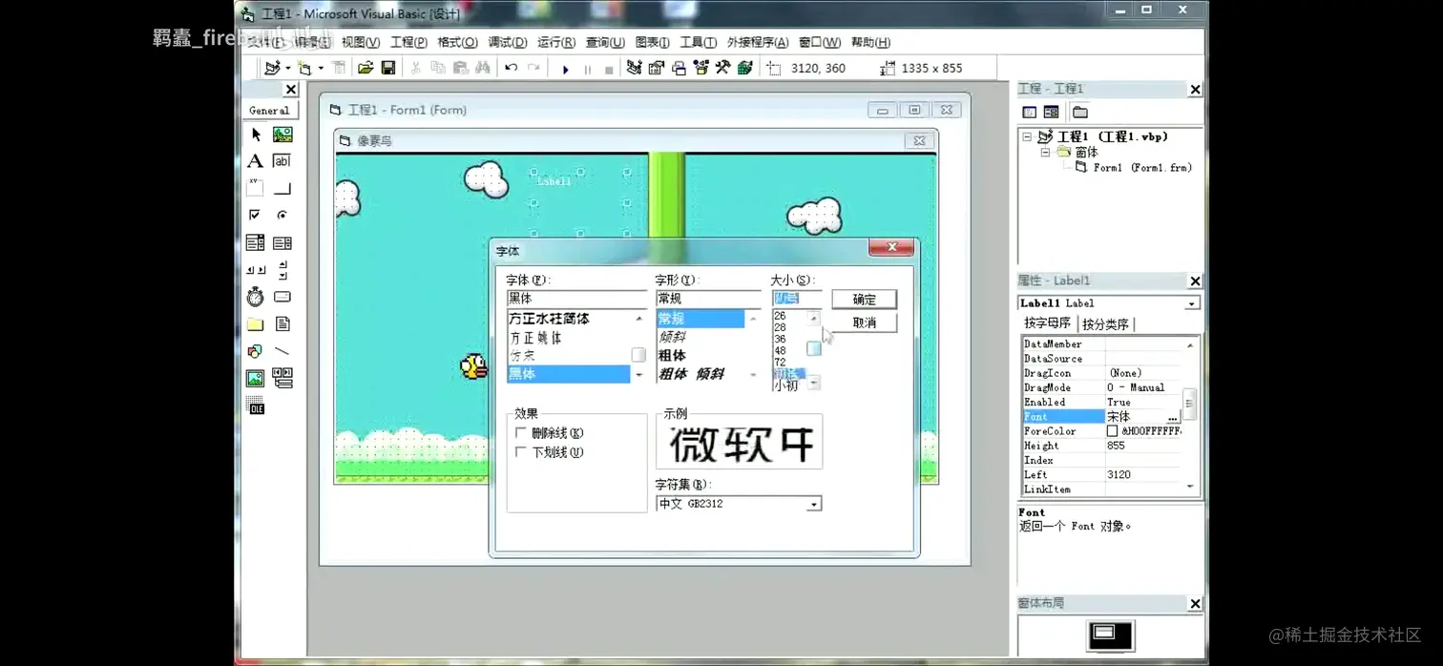Screen dimensions: 1443x666
Task: Select the Label (A) tool in the toolbox
Action: 256,161
